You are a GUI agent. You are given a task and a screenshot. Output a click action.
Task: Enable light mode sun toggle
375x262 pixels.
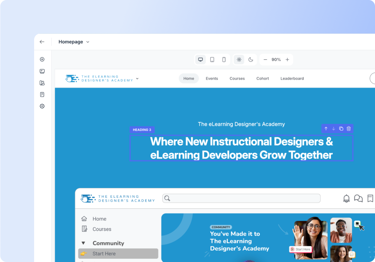point(239,59)
